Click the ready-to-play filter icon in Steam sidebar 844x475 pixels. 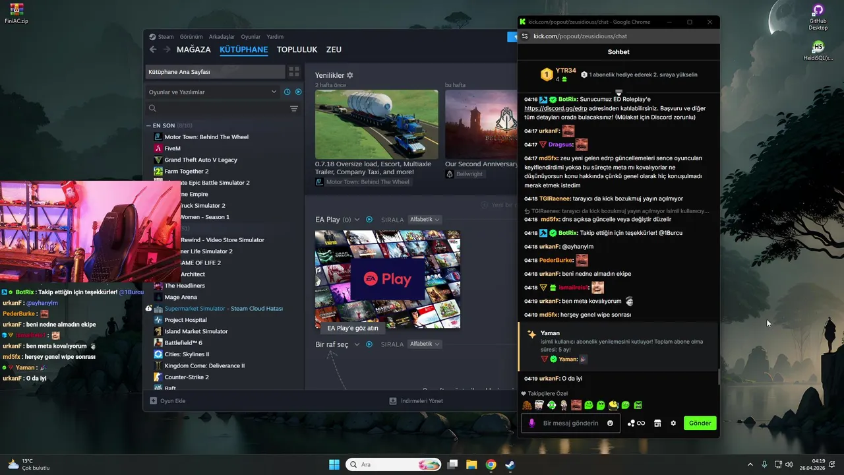click(298, 92)
